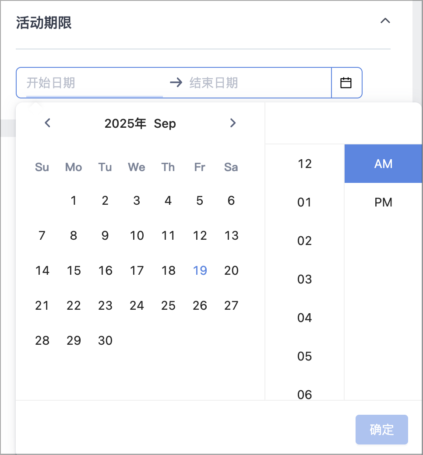
Task: Choose hour 03 in the hour list
Action: coord(304,279)
